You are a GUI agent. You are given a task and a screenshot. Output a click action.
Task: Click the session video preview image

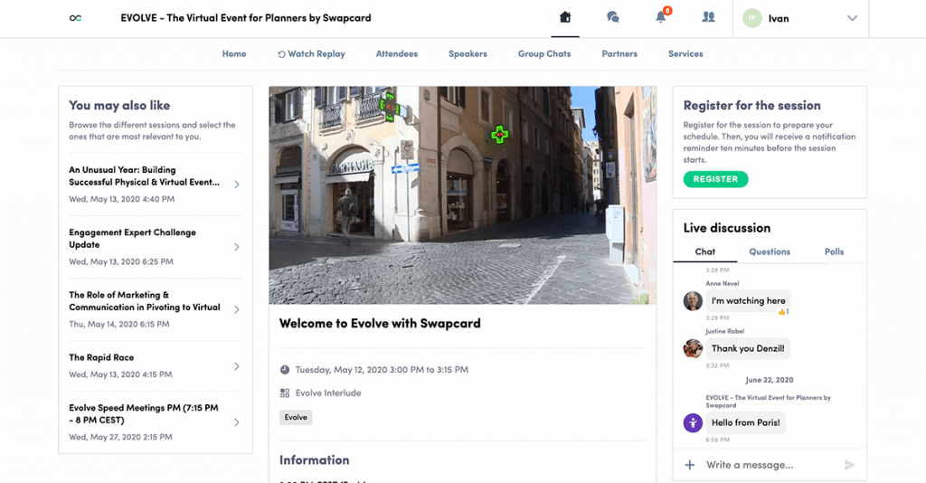pos(462,195)
